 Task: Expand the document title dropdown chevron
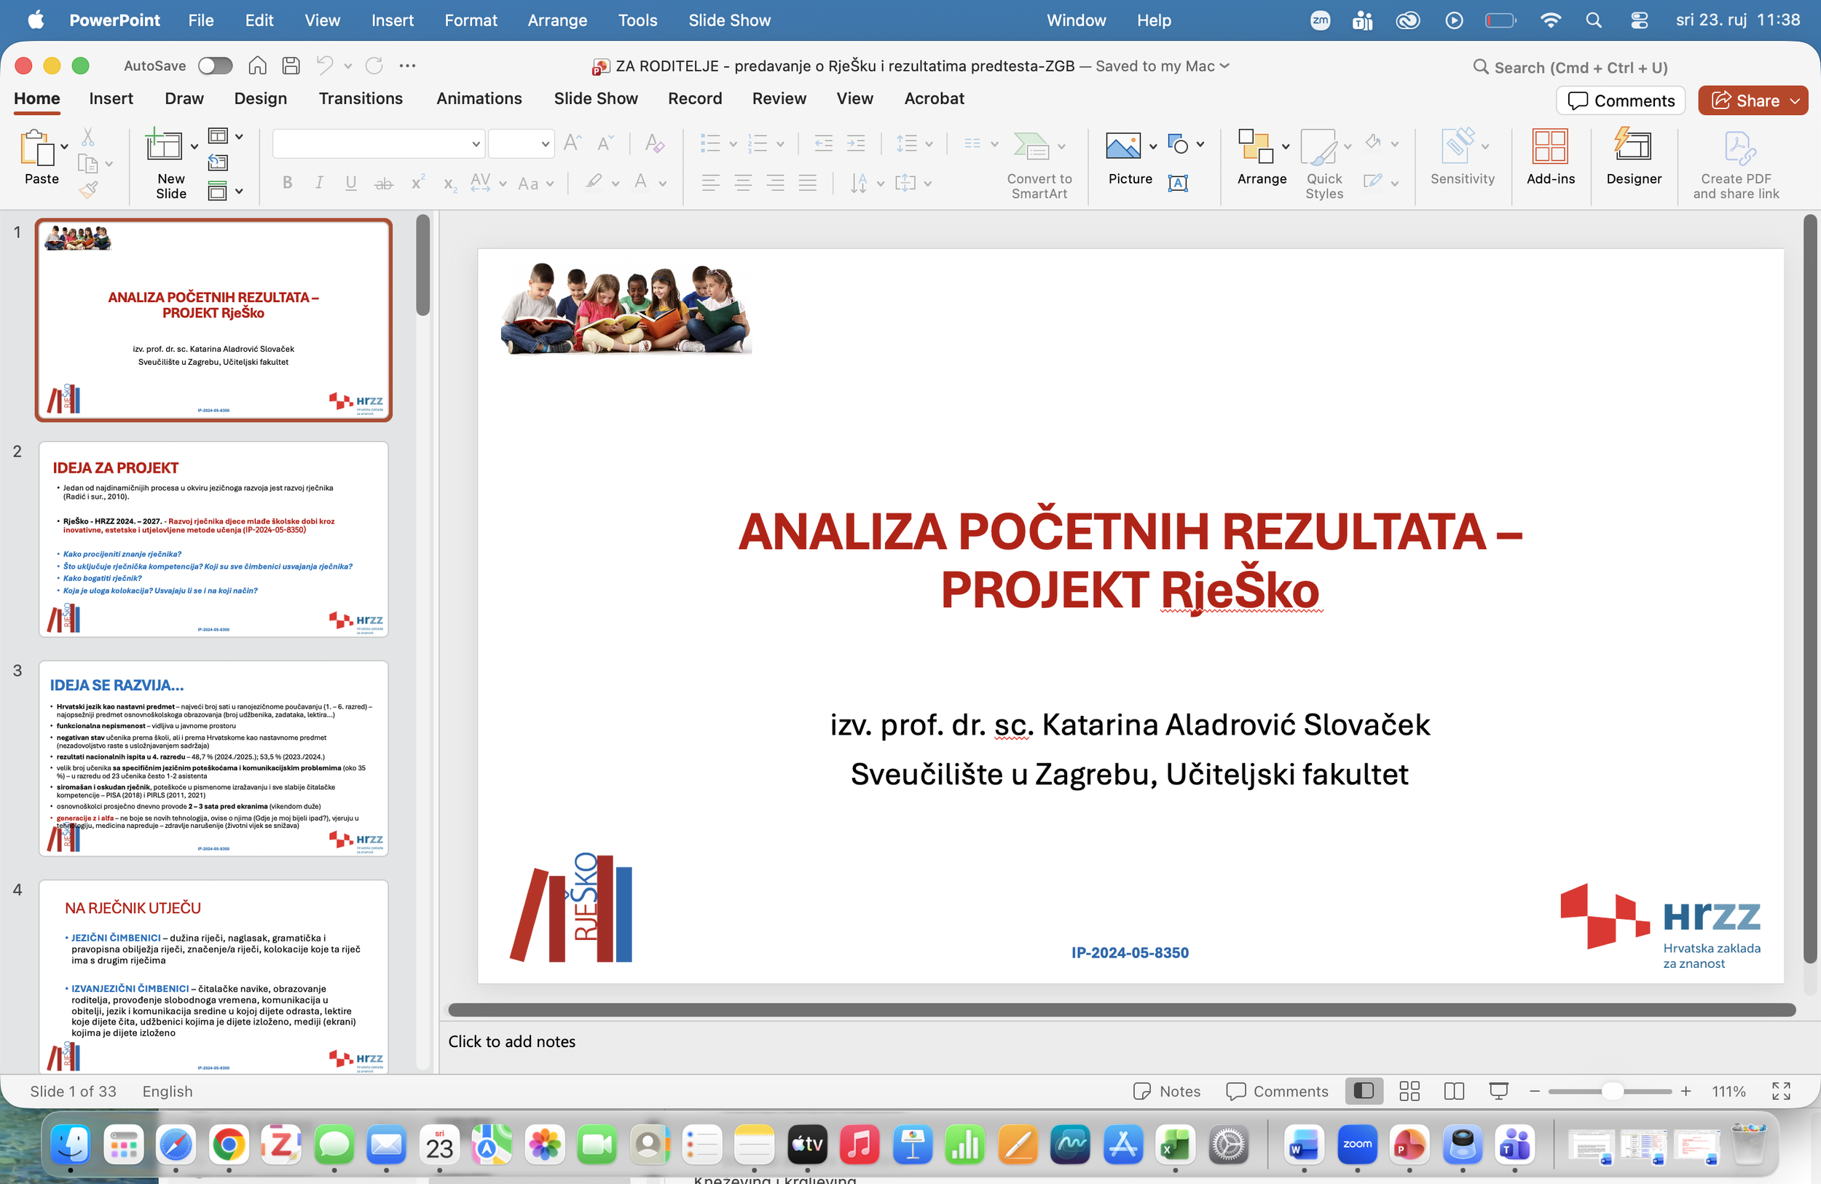pos(1225,66)
